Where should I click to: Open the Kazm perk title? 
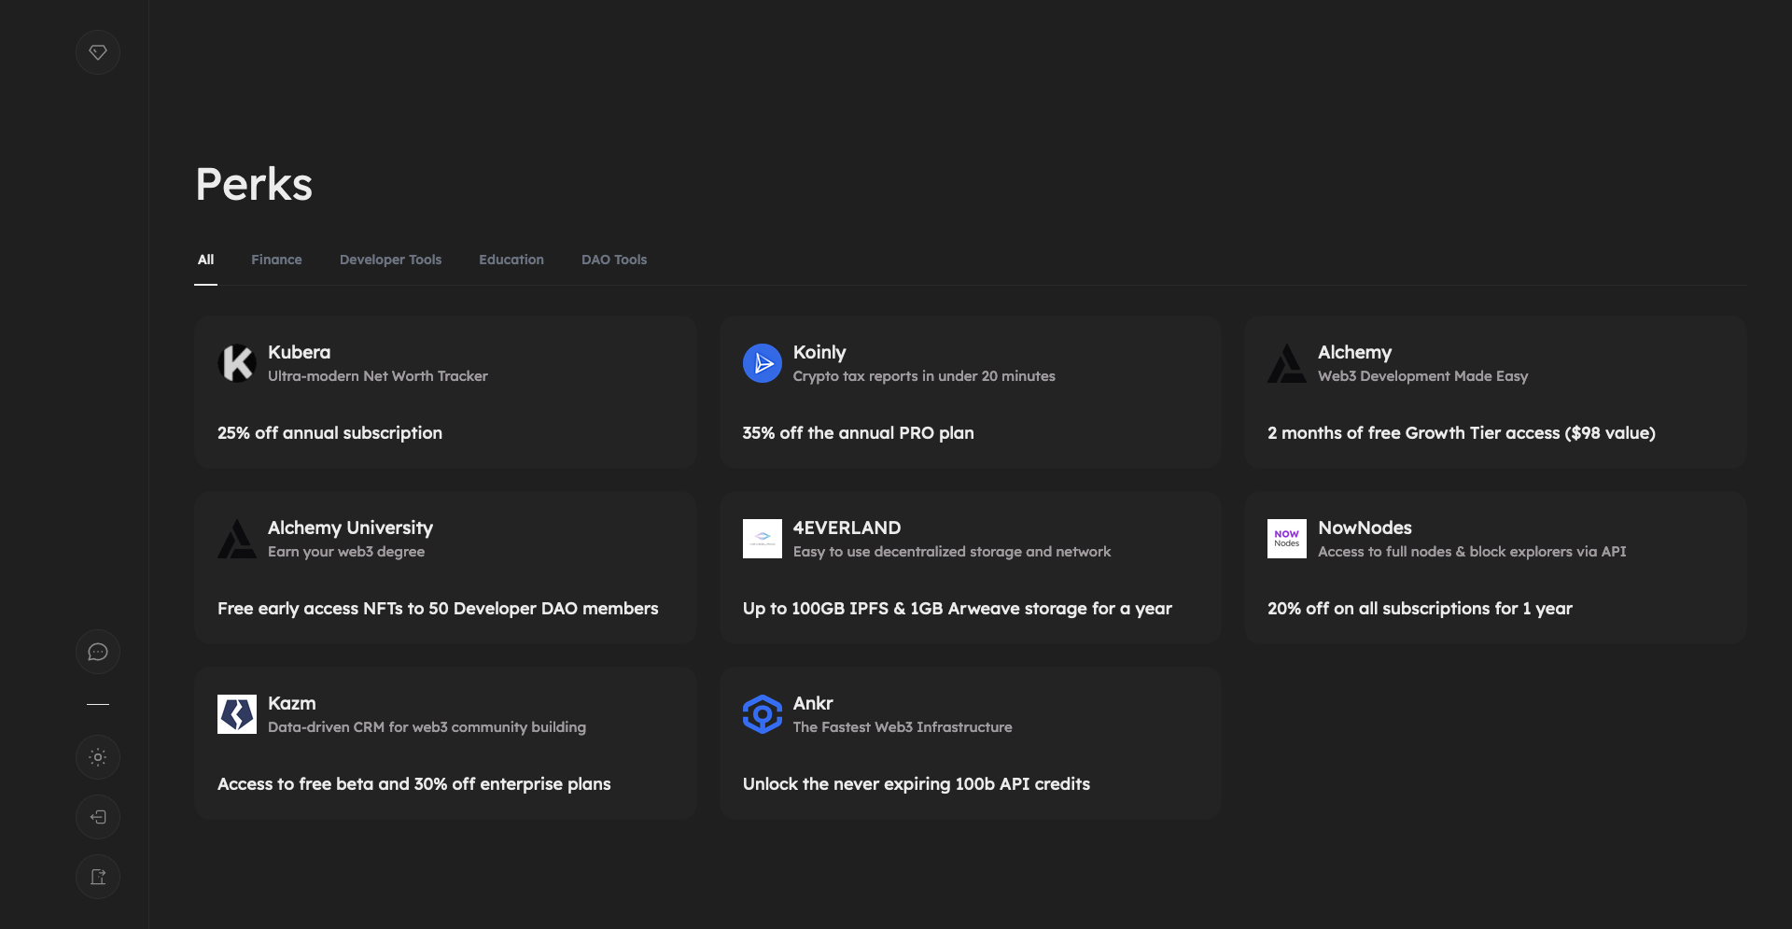tap(291, 703)
